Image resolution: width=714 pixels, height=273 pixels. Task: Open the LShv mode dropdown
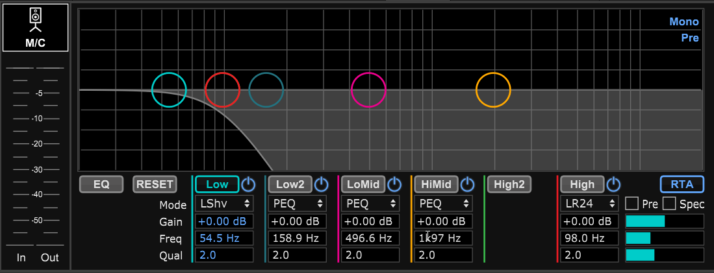tap(224, 204)
